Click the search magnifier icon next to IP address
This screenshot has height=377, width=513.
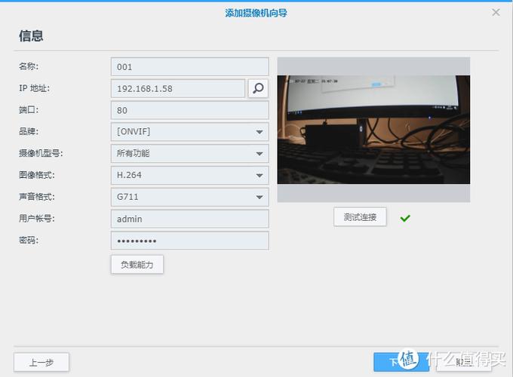258,88
